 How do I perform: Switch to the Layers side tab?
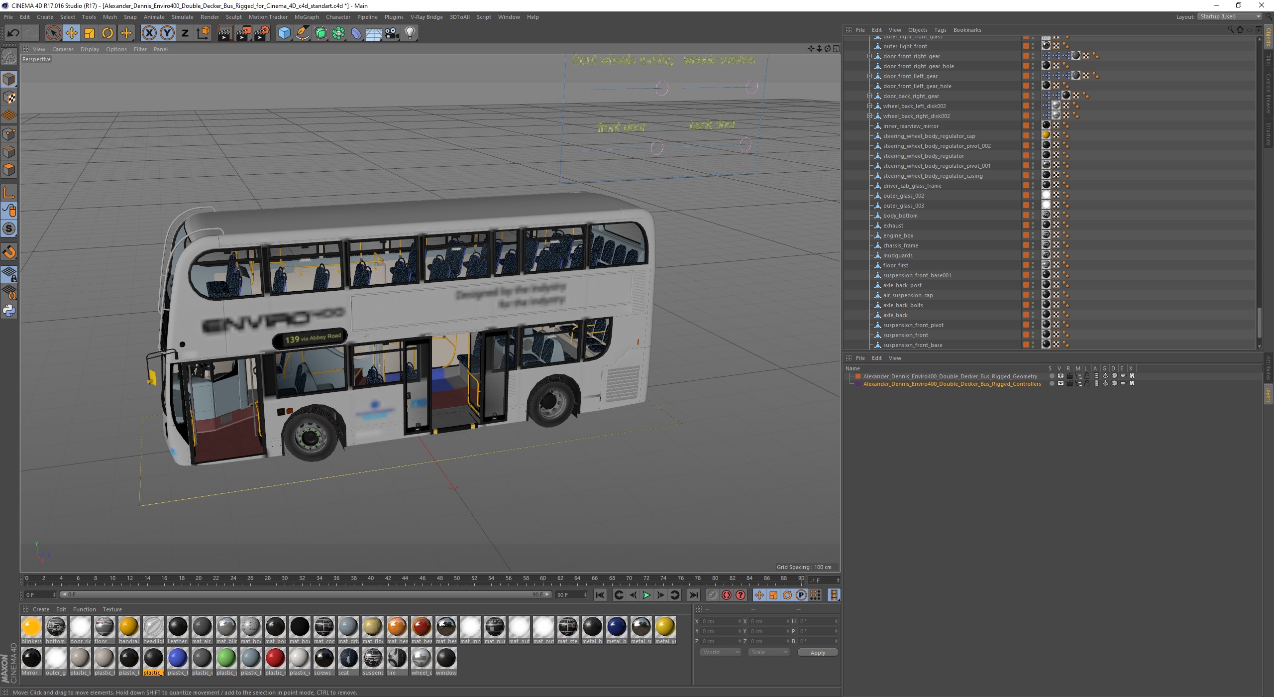tap(1268, 394)
